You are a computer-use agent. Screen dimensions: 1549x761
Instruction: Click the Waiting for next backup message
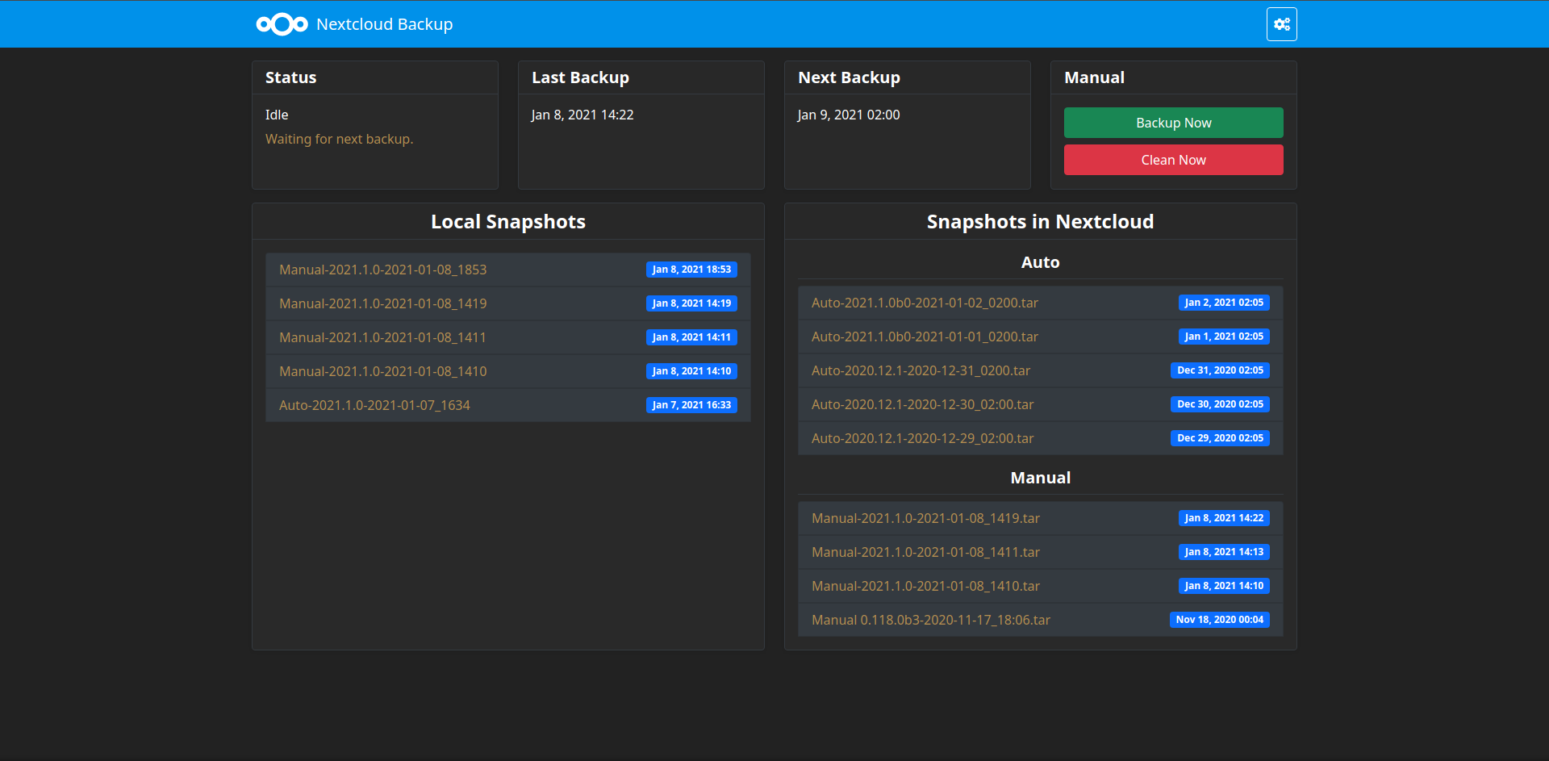tap(339, 139)
